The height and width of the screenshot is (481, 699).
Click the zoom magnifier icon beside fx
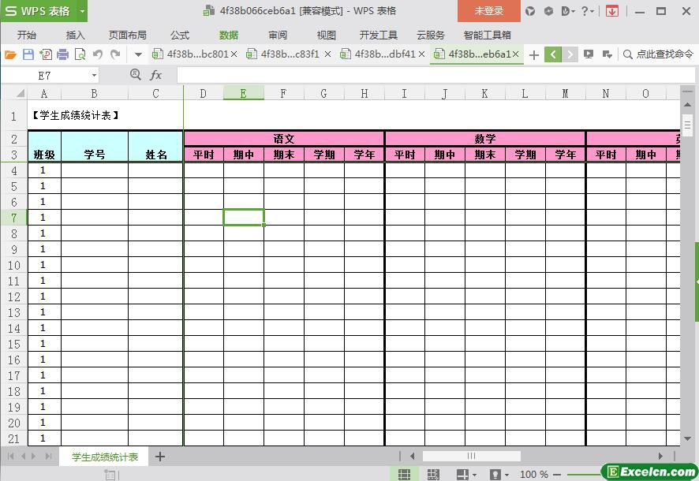[x=136, y=74]
